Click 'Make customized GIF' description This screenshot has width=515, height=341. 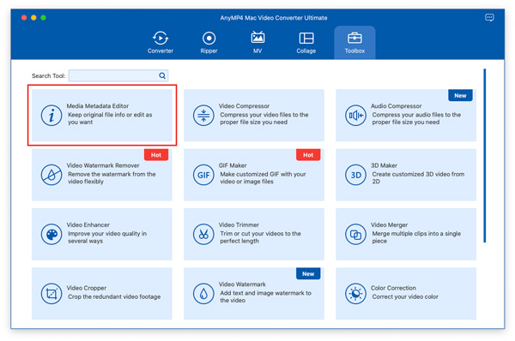pos(263,177)
